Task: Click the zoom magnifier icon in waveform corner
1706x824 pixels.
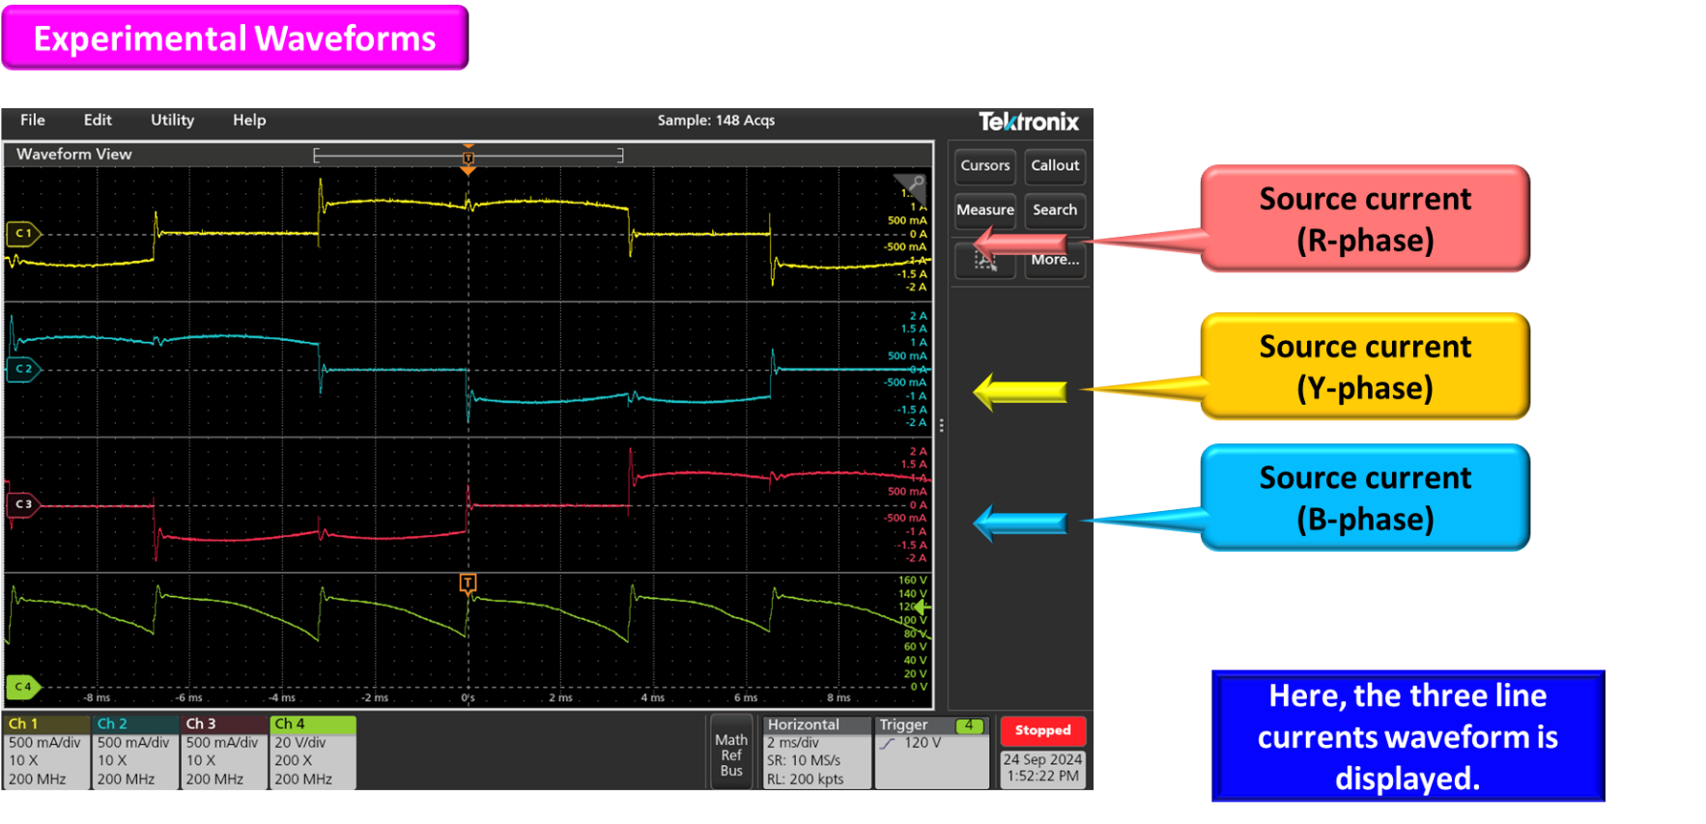Action: pyautogui.click(x=912, y=184)
